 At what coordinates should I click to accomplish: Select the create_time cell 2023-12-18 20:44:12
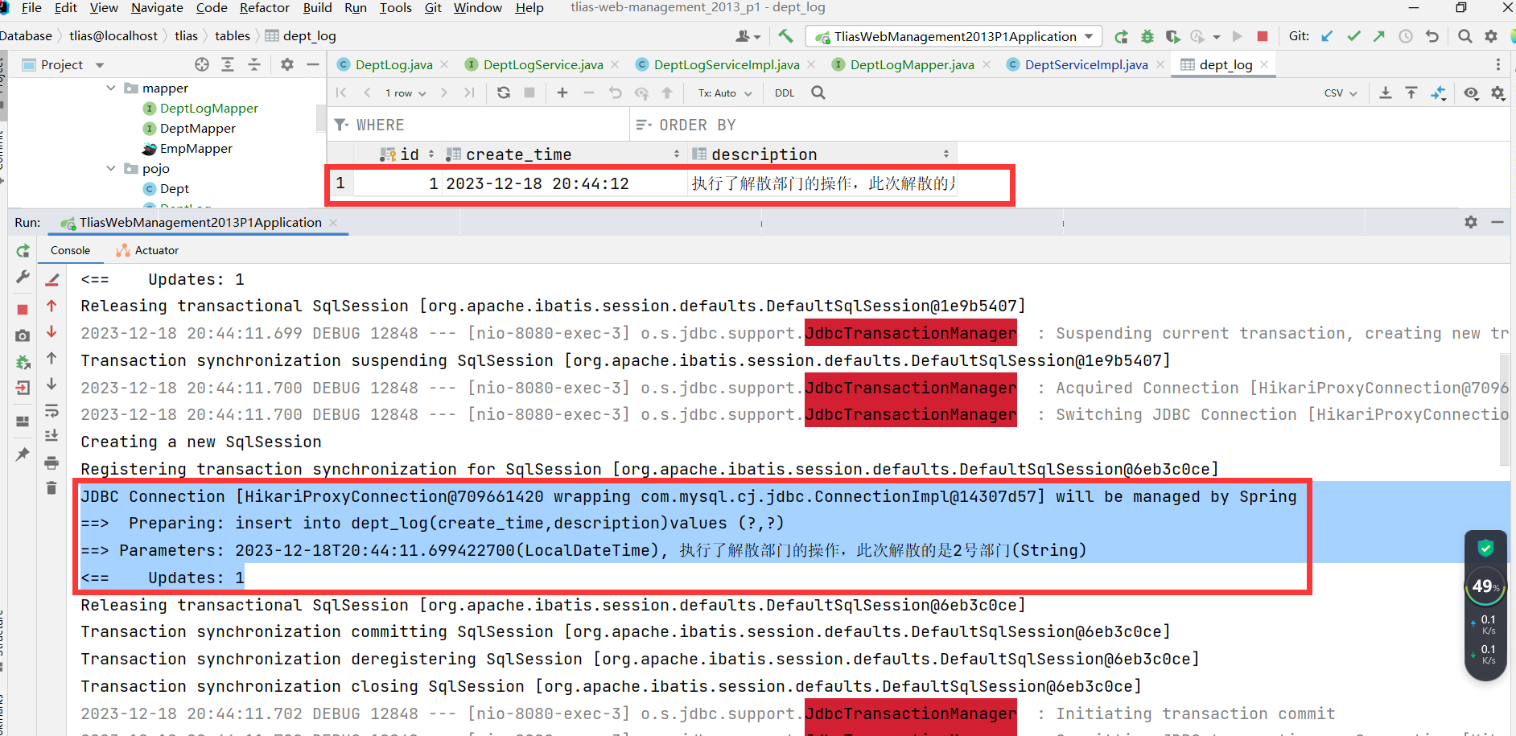(x=563, y=183)
